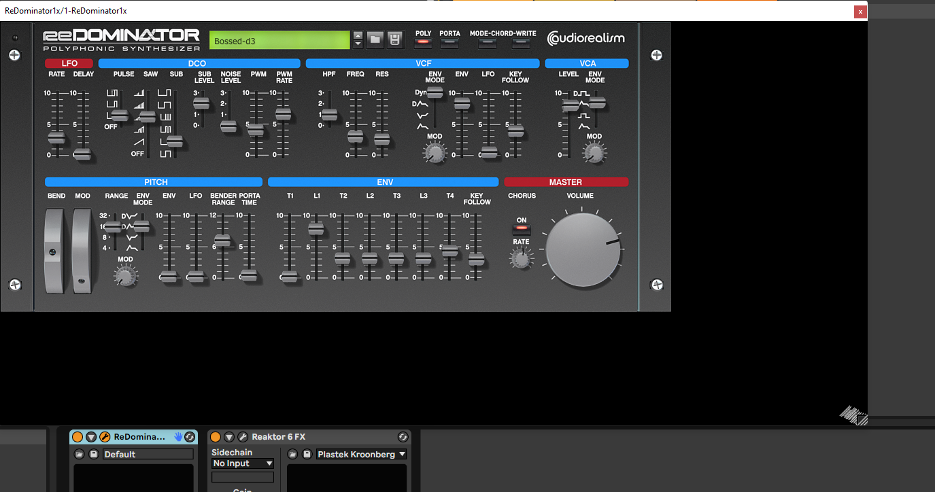Click the DCO SAW waveform slider

[x=148, y=116]
